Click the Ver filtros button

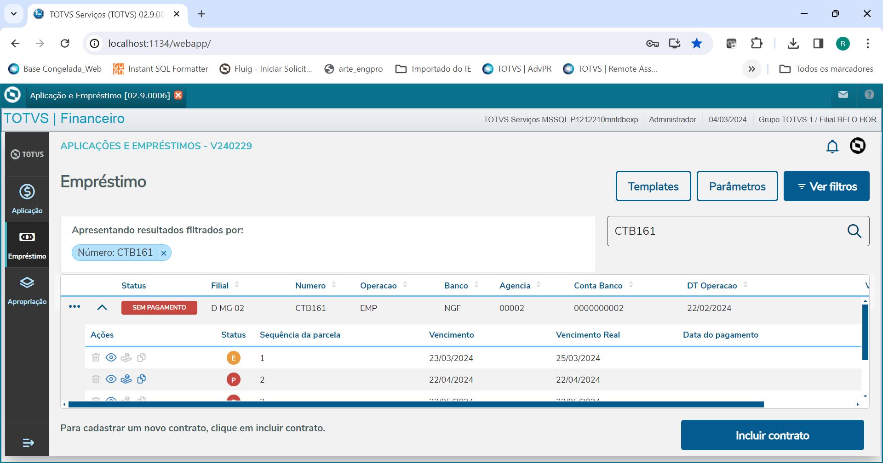point(826,186)
